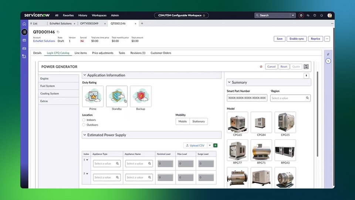Toggle Mobility to Stationary
Image resolution: width=355 pixels, height=200 pixels.
199,121
